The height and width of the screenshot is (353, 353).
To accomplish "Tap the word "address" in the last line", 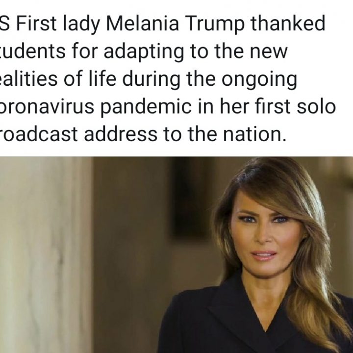I will pos(121,134).
